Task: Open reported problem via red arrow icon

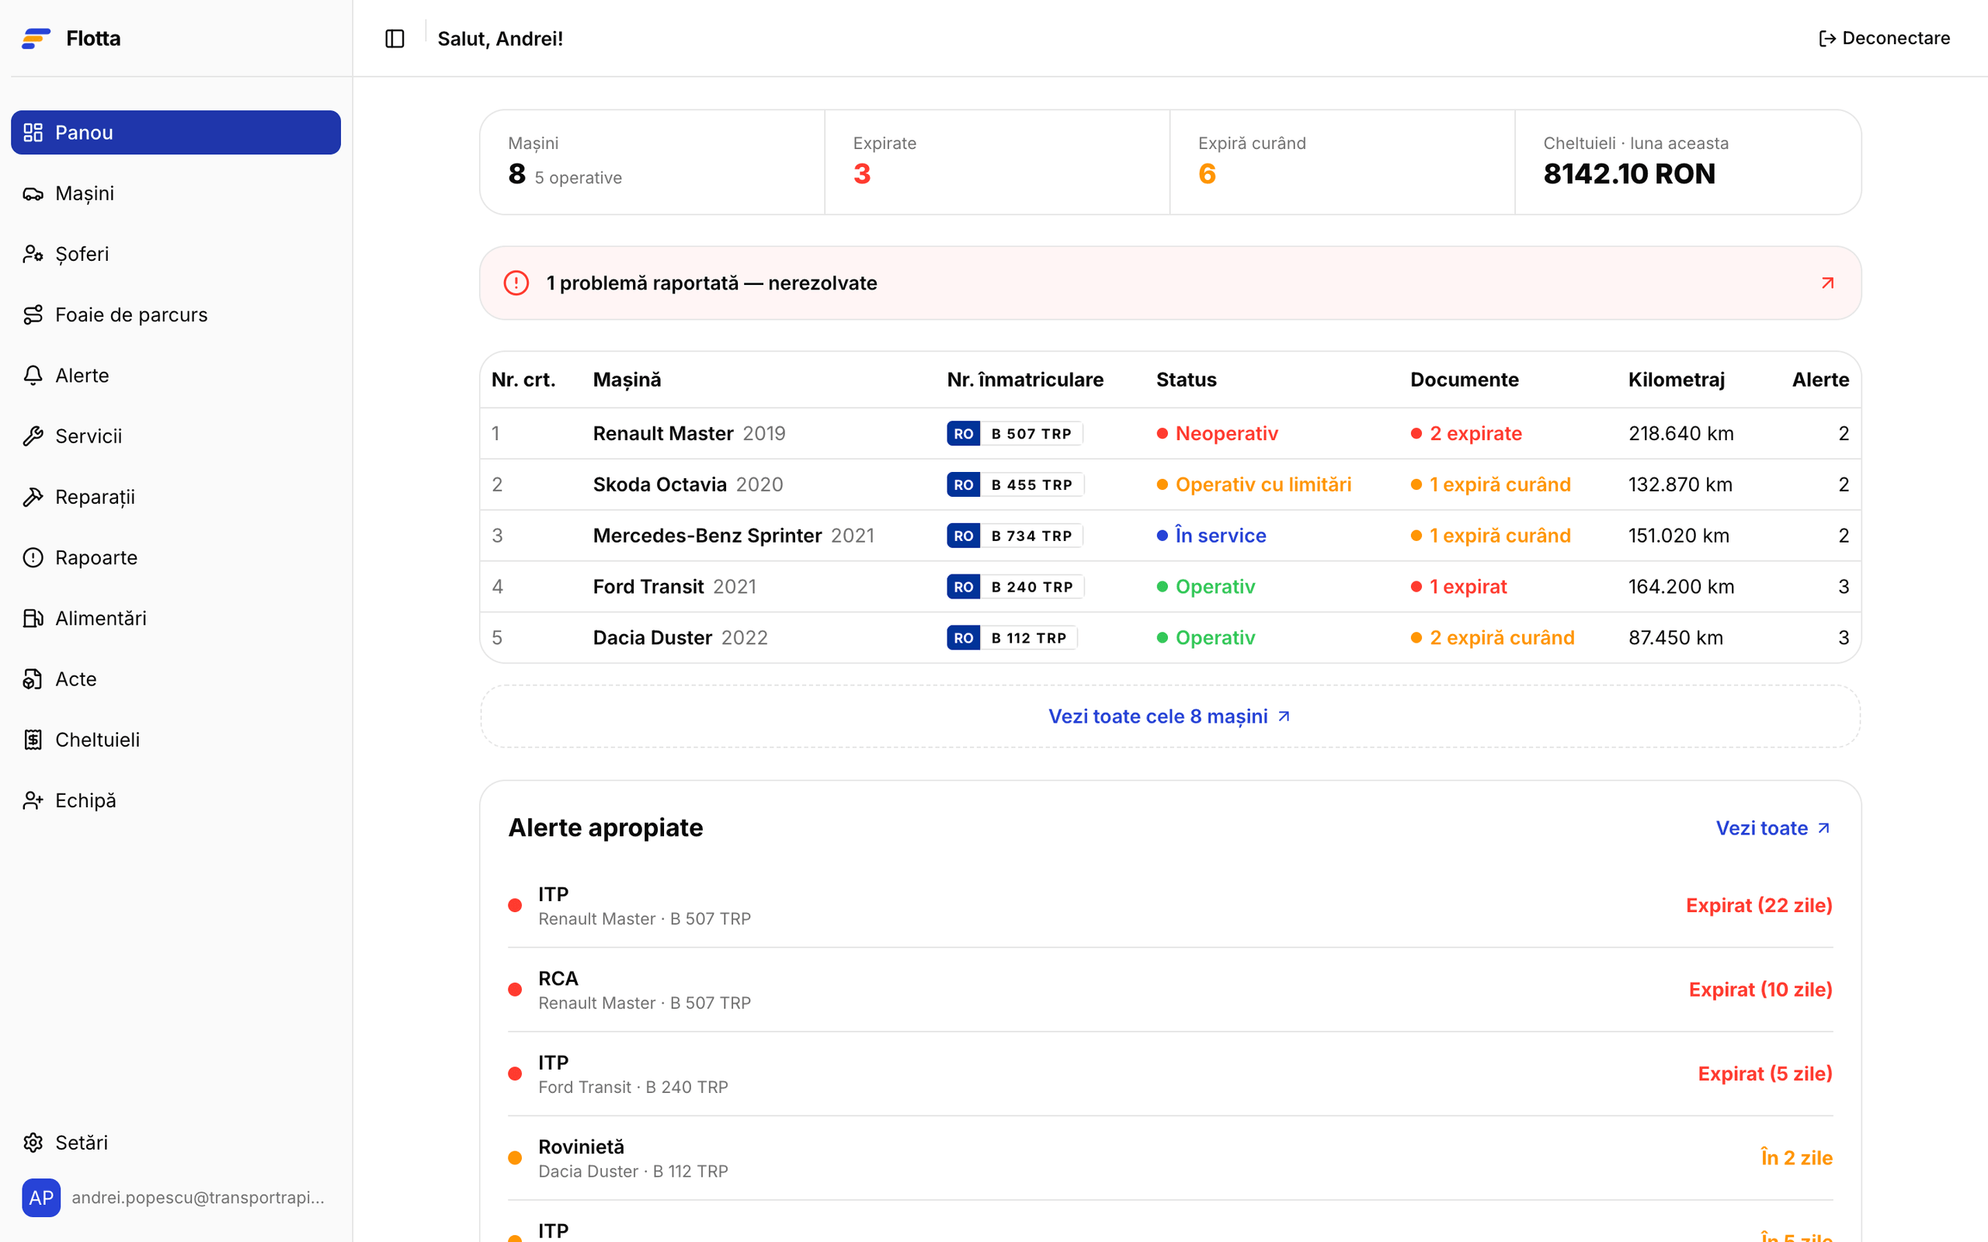Action: coord(1828,283)
